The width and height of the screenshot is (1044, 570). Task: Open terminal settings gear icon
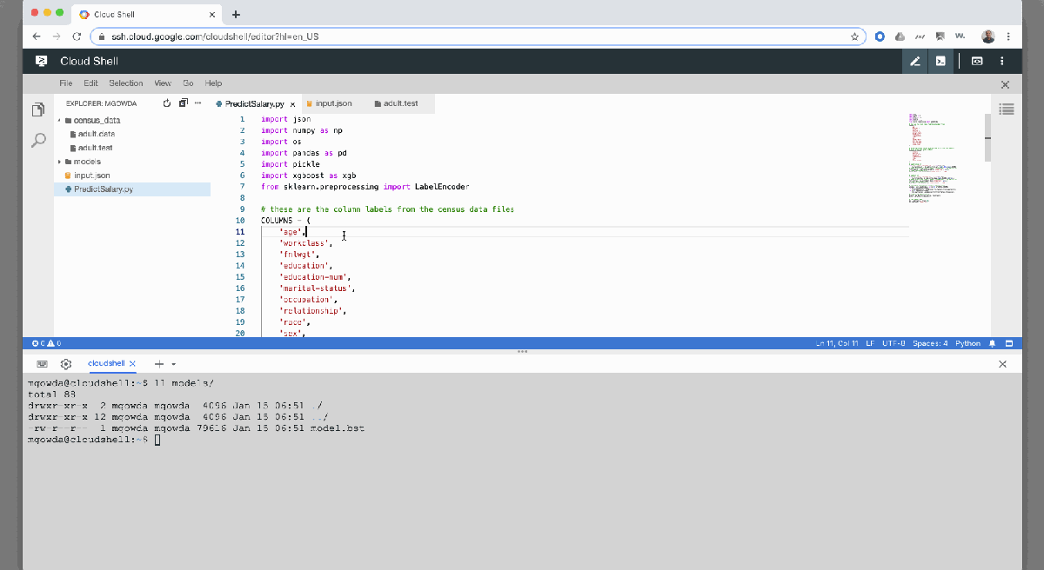(x=65, y=364)
